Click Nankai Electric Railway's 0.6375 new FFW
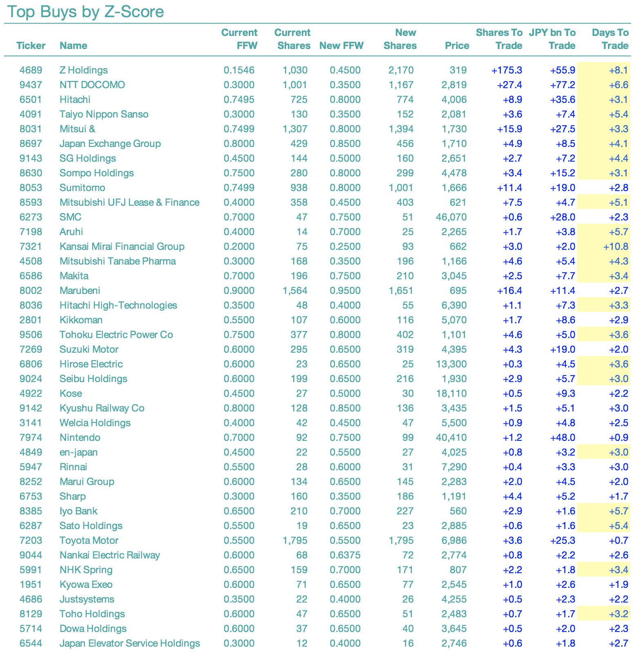Image resolution: width=636 pixels, height=654 pixels. coord(345,555)
